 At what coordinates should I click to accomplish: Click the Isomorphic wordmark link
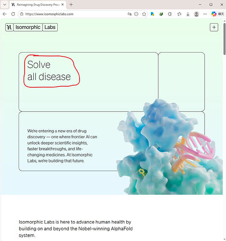coord(28,27)
